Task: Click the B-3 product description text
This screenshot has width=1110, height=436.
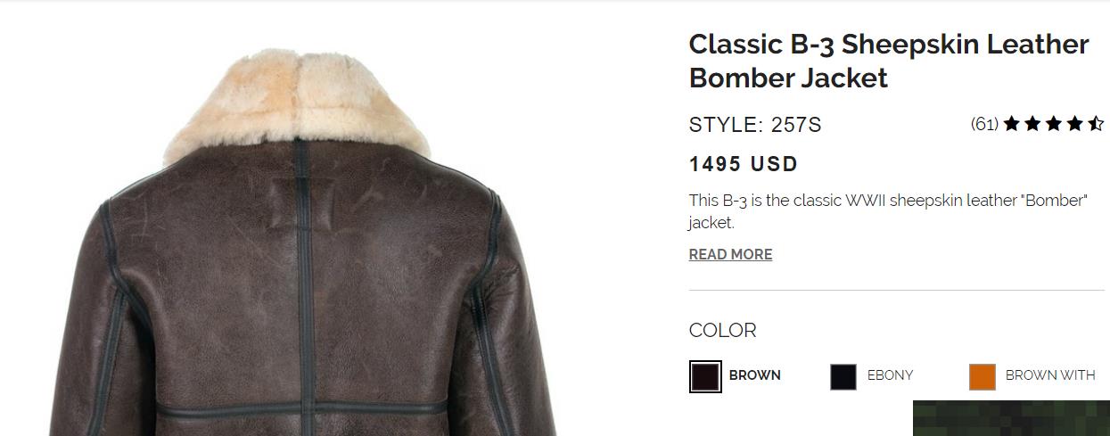Action: (x=889, y=211)
